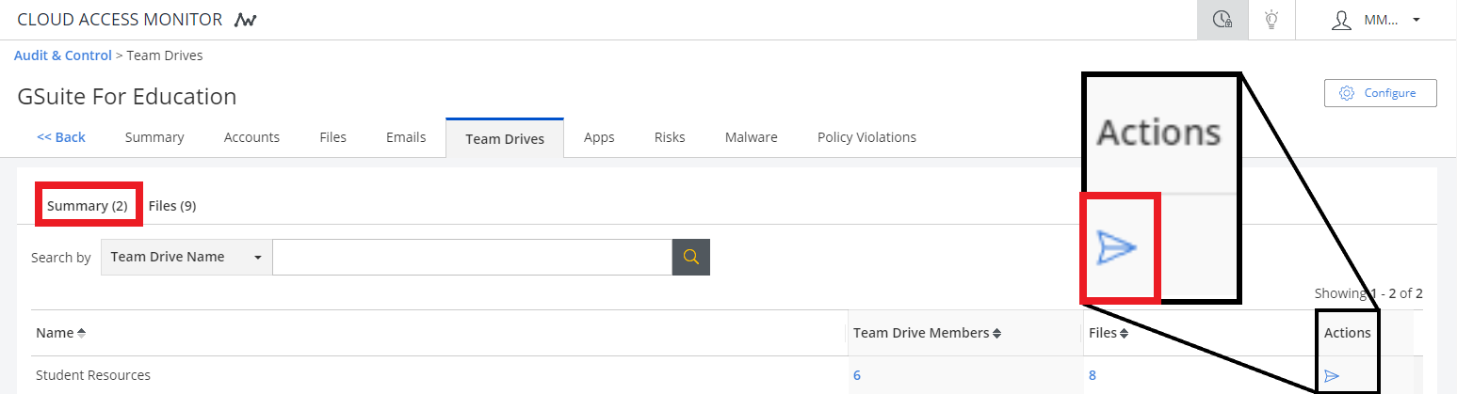Image resolution: width=1457 pixels, height=394 pixels.
Task: Open the Policy Violations tab
Action: [866, 137]
